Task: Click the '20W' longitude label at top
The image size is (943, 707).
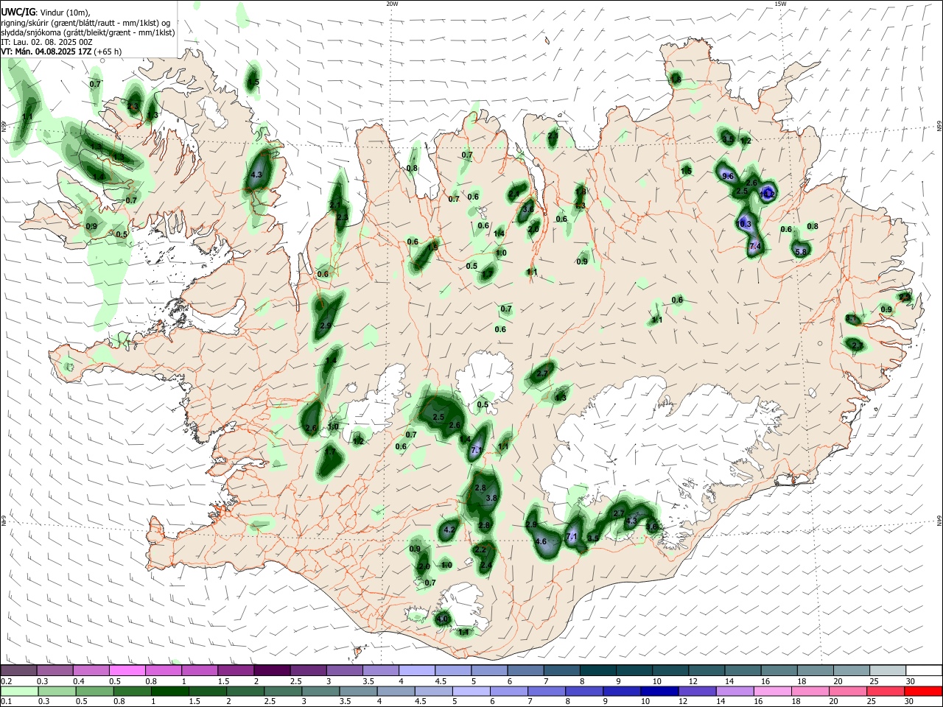Action: (x=392, y=4)
